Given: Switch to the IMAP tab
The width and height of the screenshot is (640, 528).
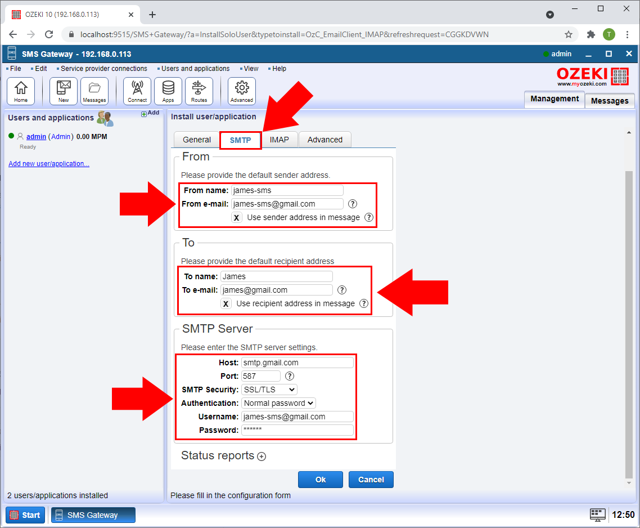Looking at the screenshot, I should [279, 140].
